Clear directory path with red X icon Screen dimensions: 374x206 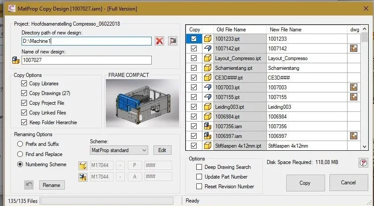pos(159,41)
